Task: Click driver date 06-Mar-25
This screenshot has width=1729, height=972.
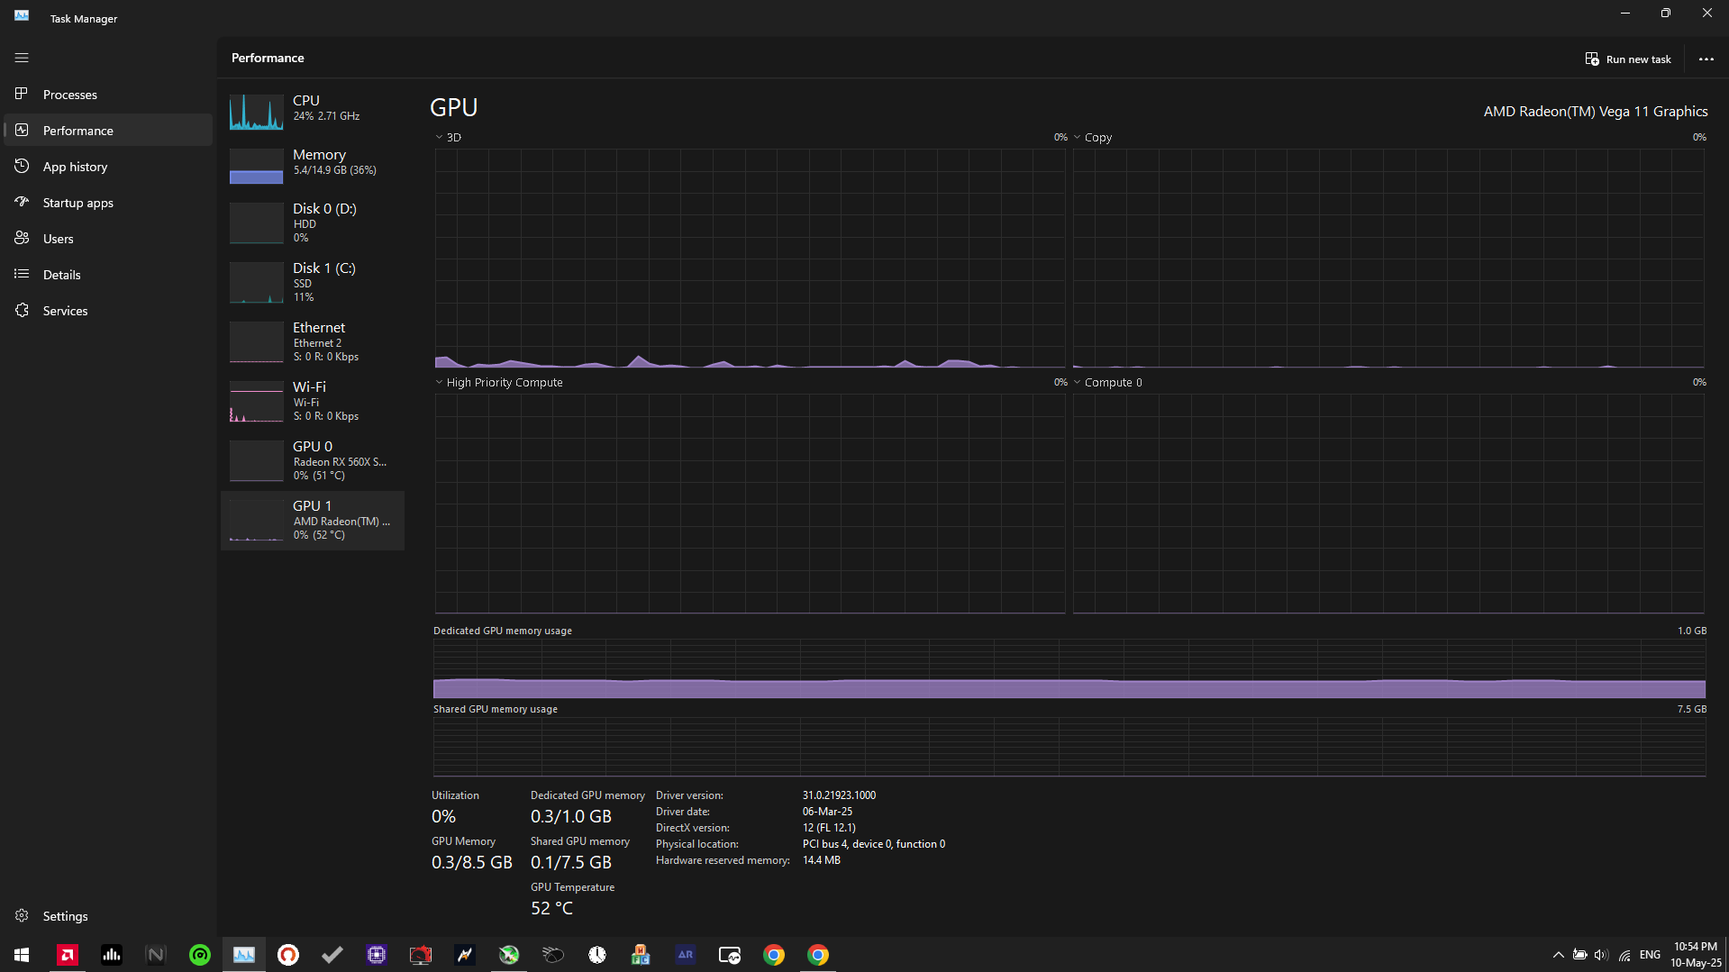Action: tap(827, 812)
